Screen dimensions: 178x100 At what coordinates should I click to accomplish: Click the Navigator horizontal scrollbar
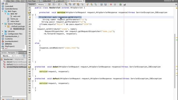[x=7, y=96]
